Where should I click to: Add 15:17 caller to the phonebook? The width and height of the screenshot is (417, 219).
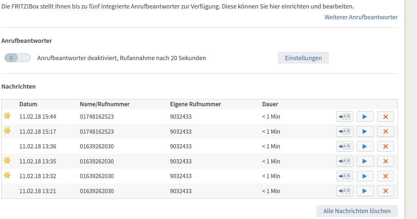[x=344, y=131]
